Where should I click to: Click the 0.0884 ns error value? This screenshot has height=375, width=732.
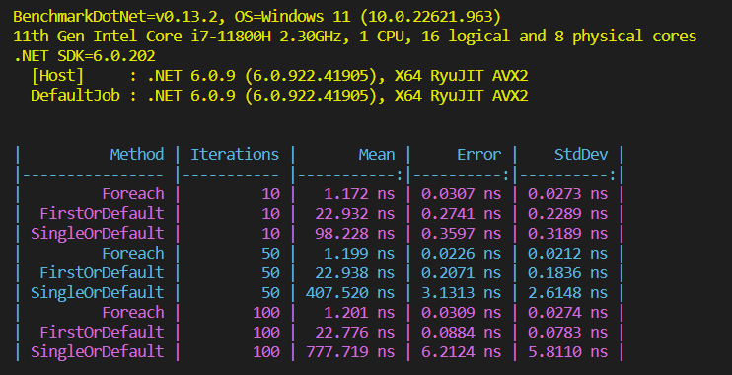point(462,332)
